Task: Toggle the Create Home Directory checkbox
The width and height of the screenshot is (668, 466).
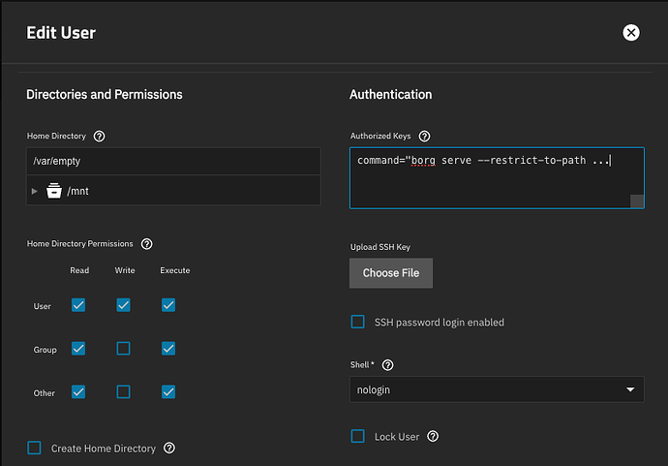Action: coord(34,449)
